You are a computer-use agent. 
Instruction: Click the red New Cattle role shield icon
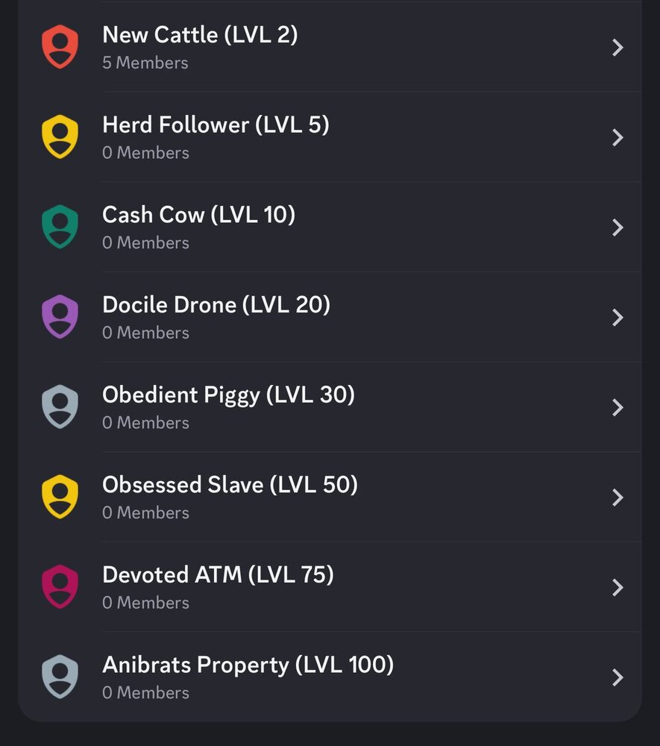(60, 47)
